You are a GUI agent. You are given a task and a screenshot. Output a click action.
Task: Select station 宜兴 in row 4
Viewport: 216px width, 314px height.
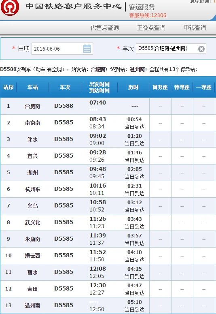[32, 156]
